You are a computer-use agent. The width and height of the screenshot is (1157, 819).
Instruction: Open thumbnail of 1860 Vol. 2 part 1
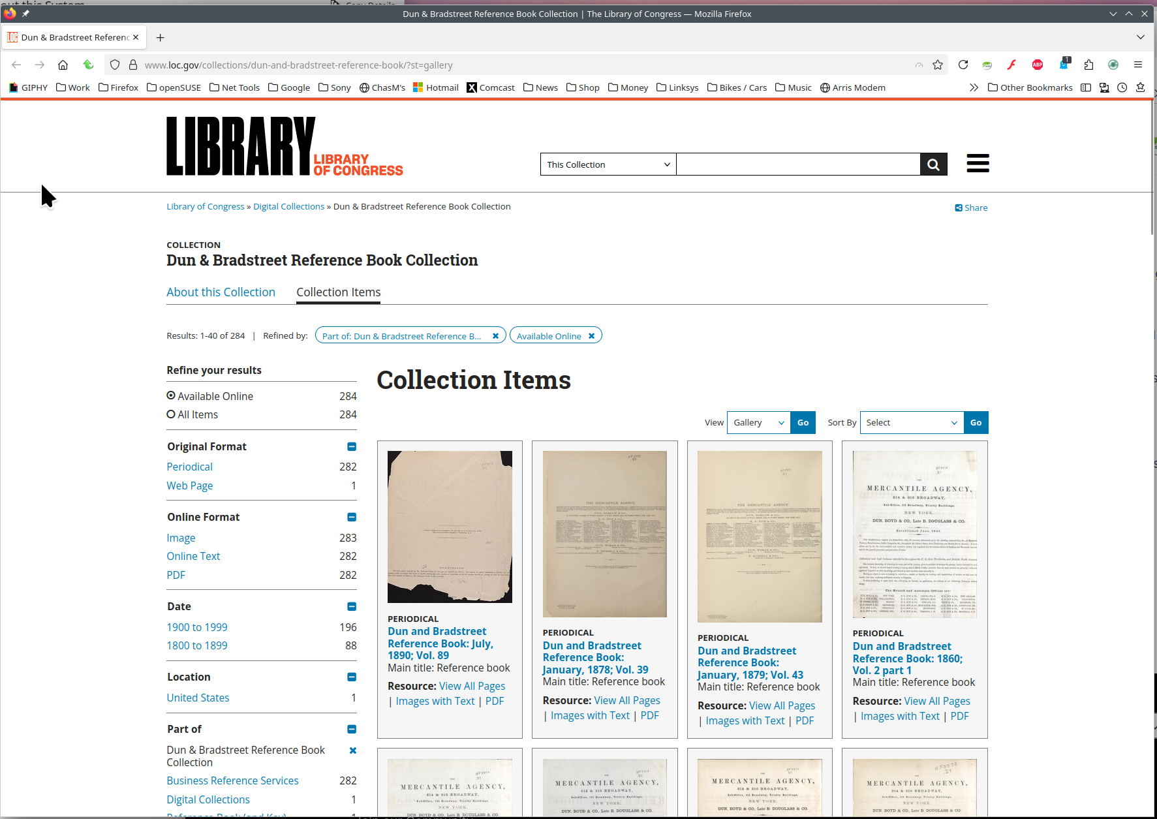pos(915,534)
